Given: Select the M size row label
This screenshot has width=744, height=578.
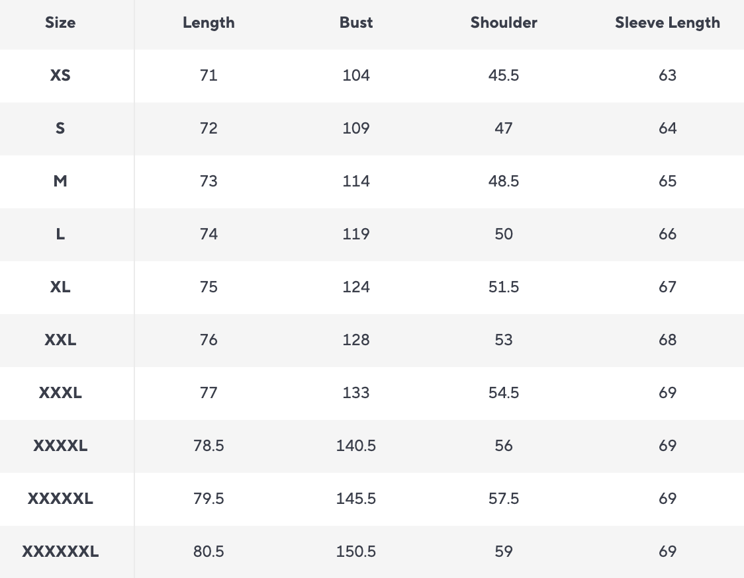Looking at the screenshot, I should pyautogui.click(x=60, y=181).
